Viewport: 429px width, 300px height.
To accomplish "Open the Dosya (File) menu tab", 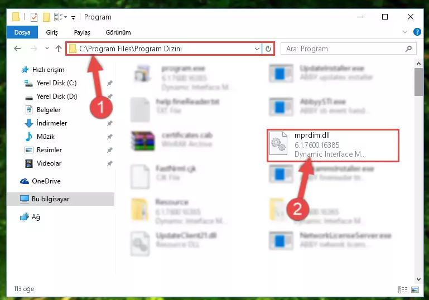I will pyautogui.click(x=22, y=32).
